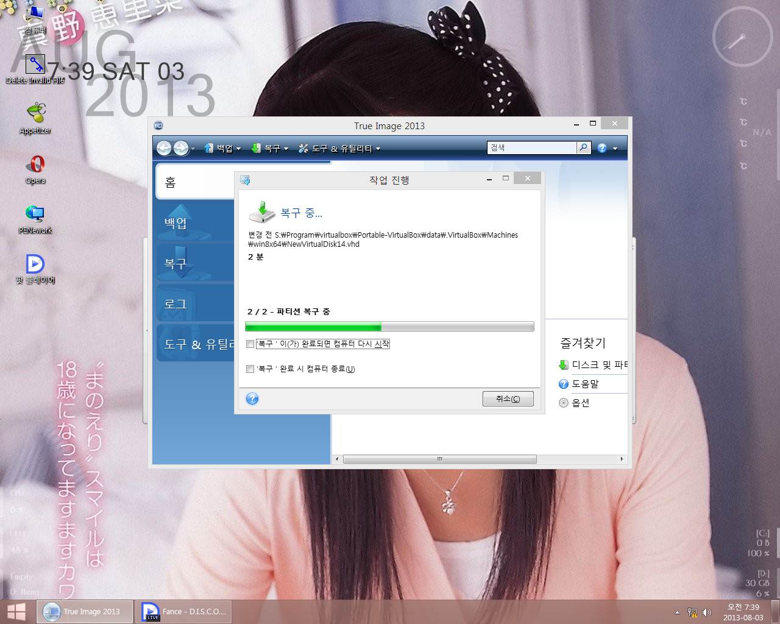This screenshot has width=780, height=624.
Task: Click the gear icon beside 옵션
Action: [564, 403]
